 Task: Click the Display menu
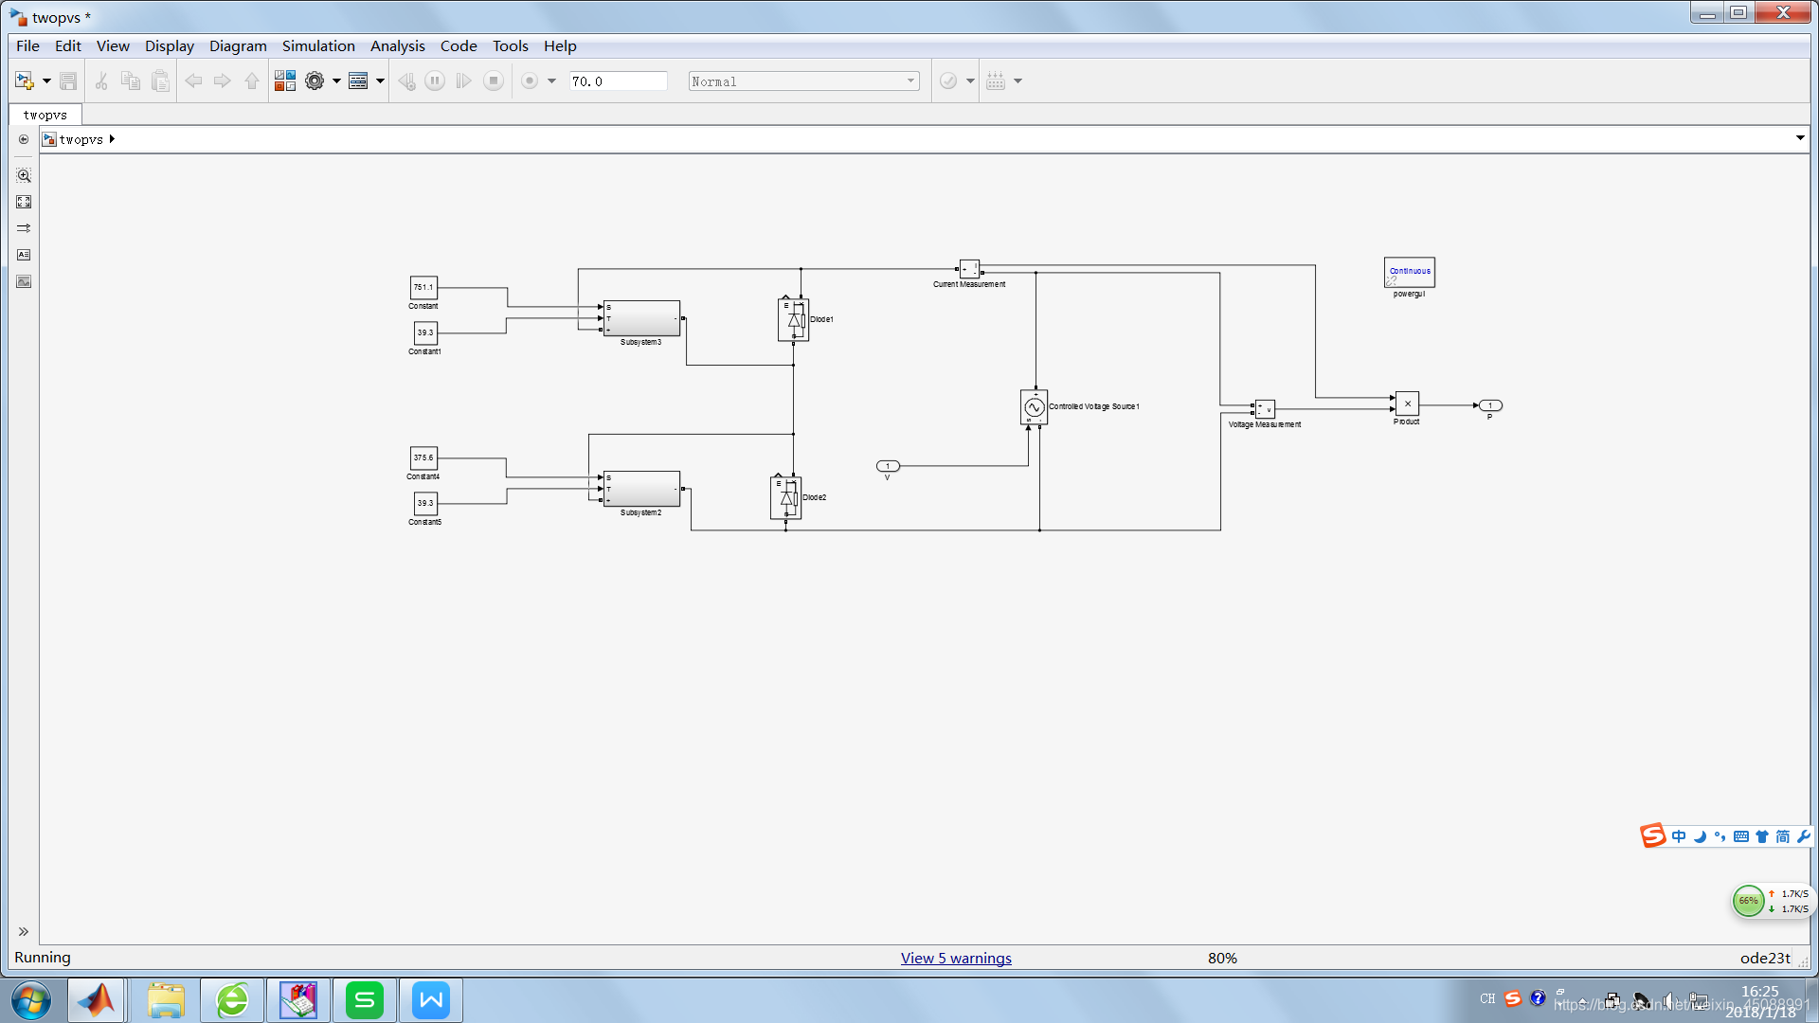pyautogui.click(x=169, y=46)
